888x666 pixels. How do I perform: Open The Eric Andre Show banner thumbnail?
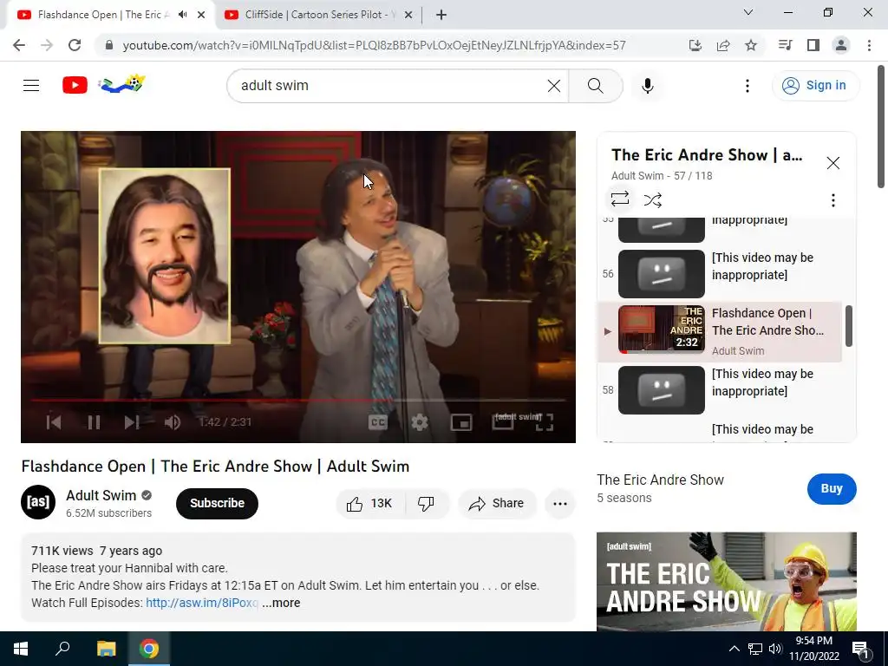pos(726,582)
